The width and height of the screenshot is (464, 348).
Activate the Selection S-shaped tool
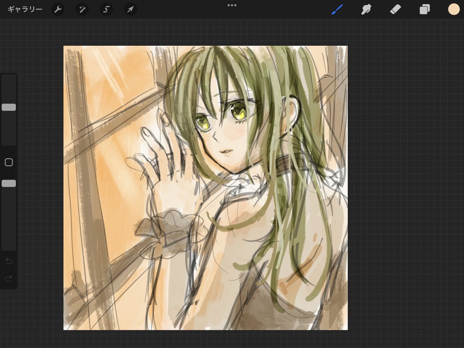[x=106, y=9]
